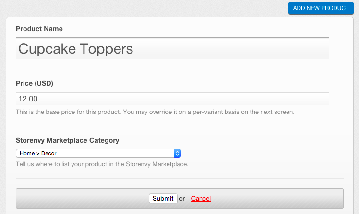Cancel adding the product

201,199
